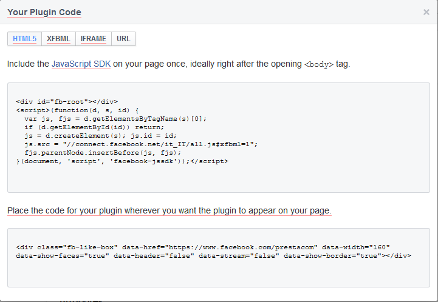Image resolution: width=438 pixels, height=302 pixels.
Task: Open the IFRAME tab
Action: coord(94,39)
